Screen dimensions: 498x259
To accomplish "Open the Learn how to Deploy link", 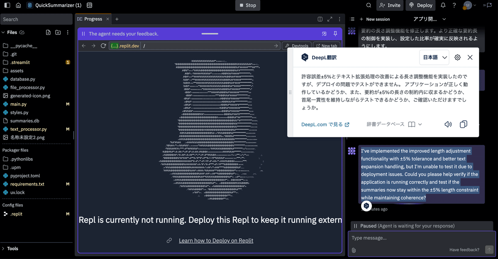I will (216, 240).
